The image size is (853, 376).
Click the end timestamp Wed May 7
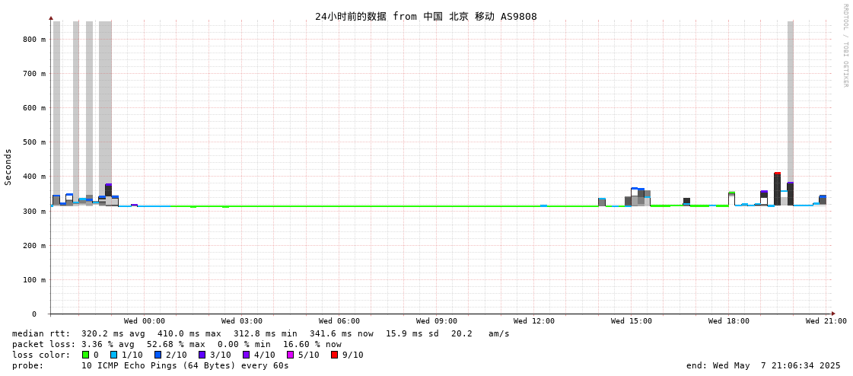click(763, 365)
